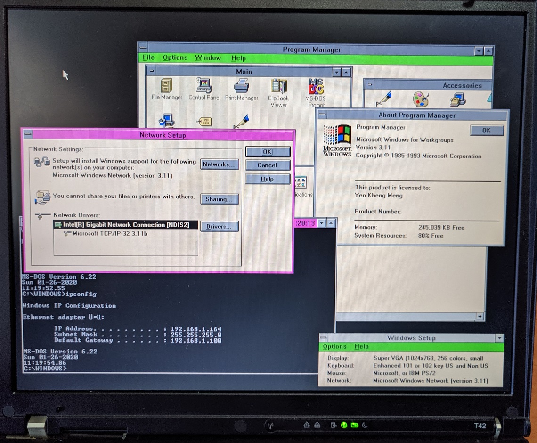Select the Windows Setup computer icon in Main

click(167, 121)
